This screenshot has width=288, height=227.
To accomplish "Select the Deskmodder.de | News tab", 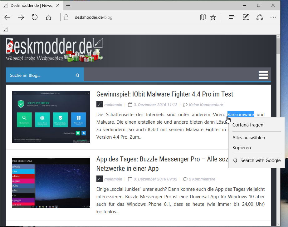I will 32,6.
